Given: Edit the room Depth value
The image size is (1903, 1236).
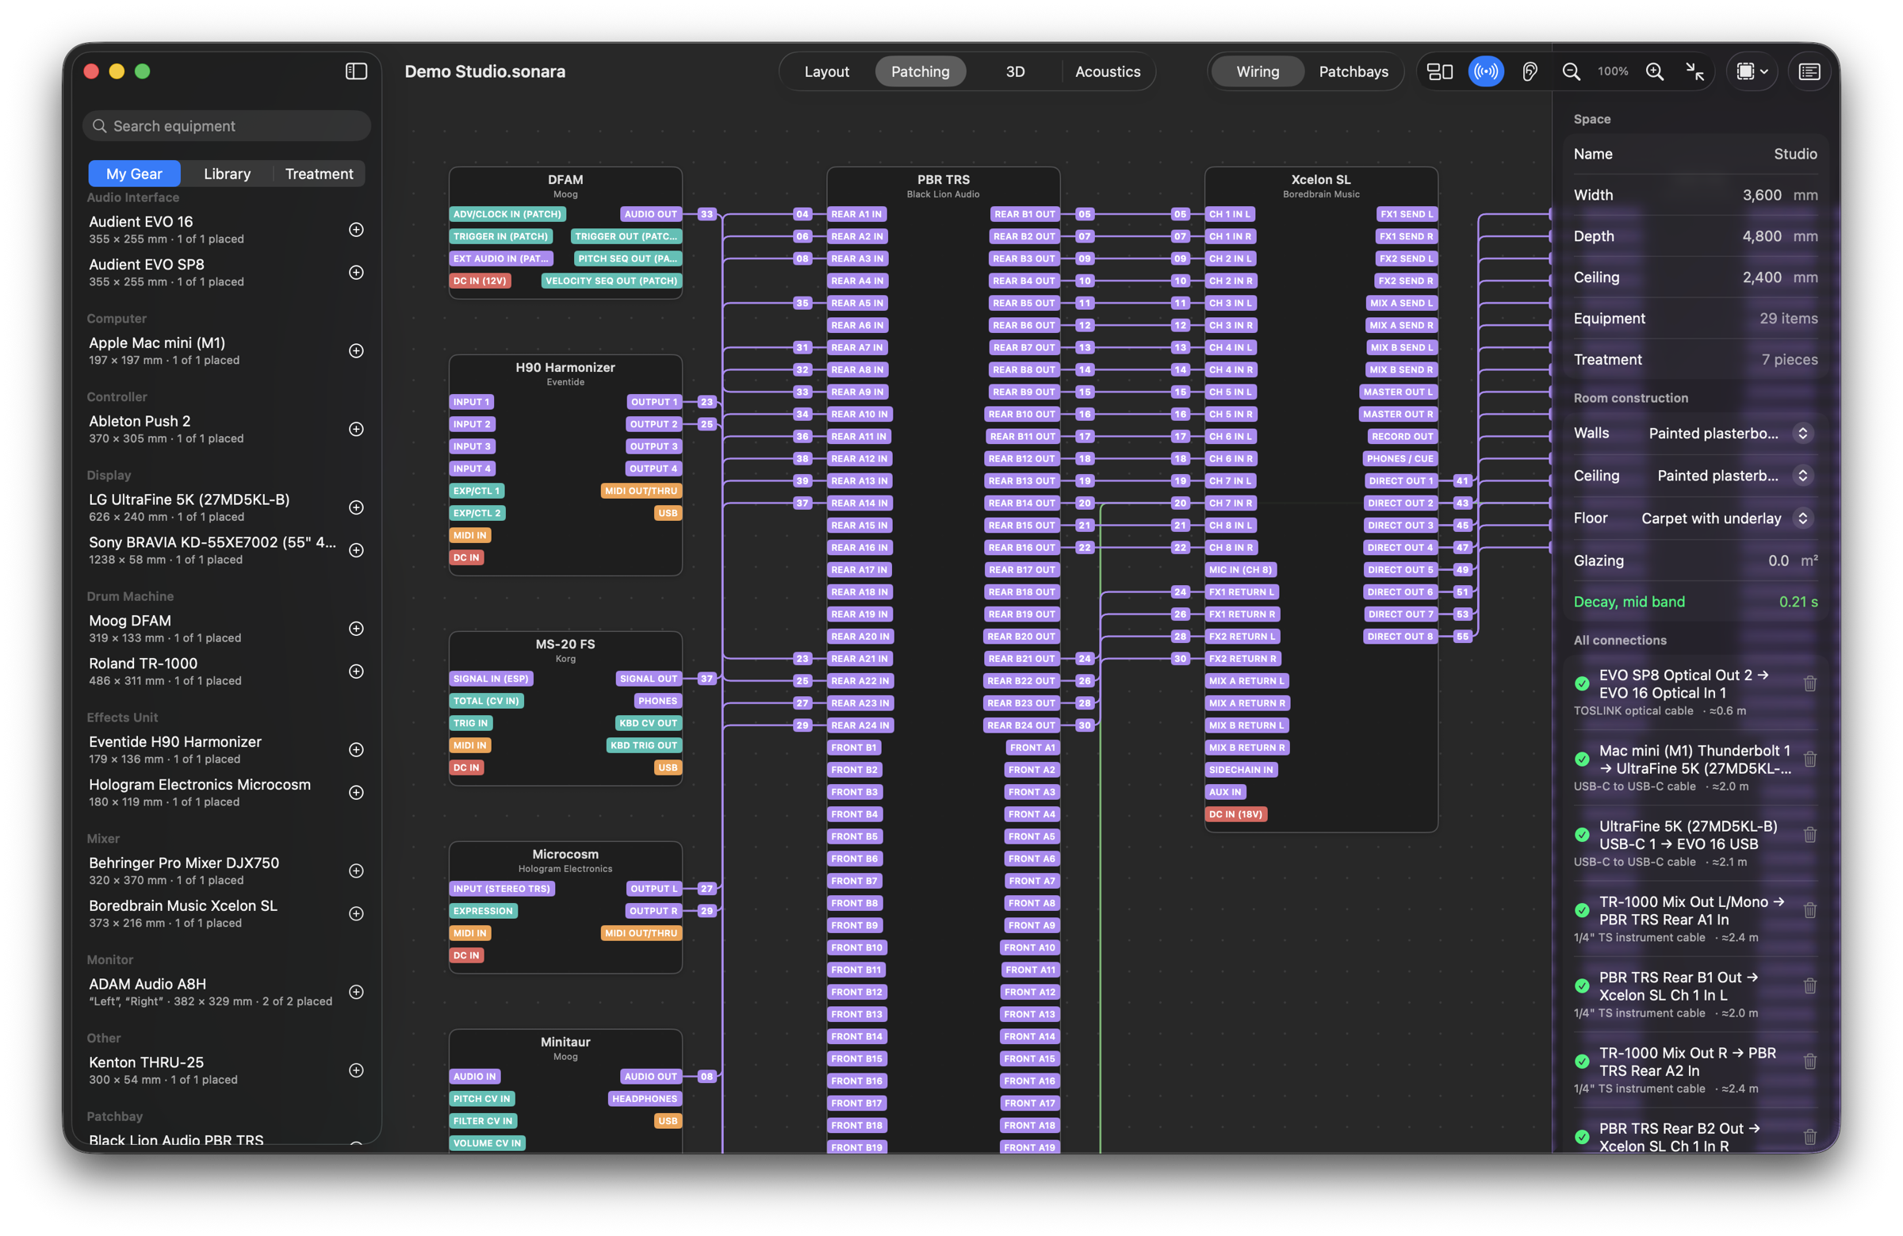Looking at the screenshot, I should click(1762, 236).
